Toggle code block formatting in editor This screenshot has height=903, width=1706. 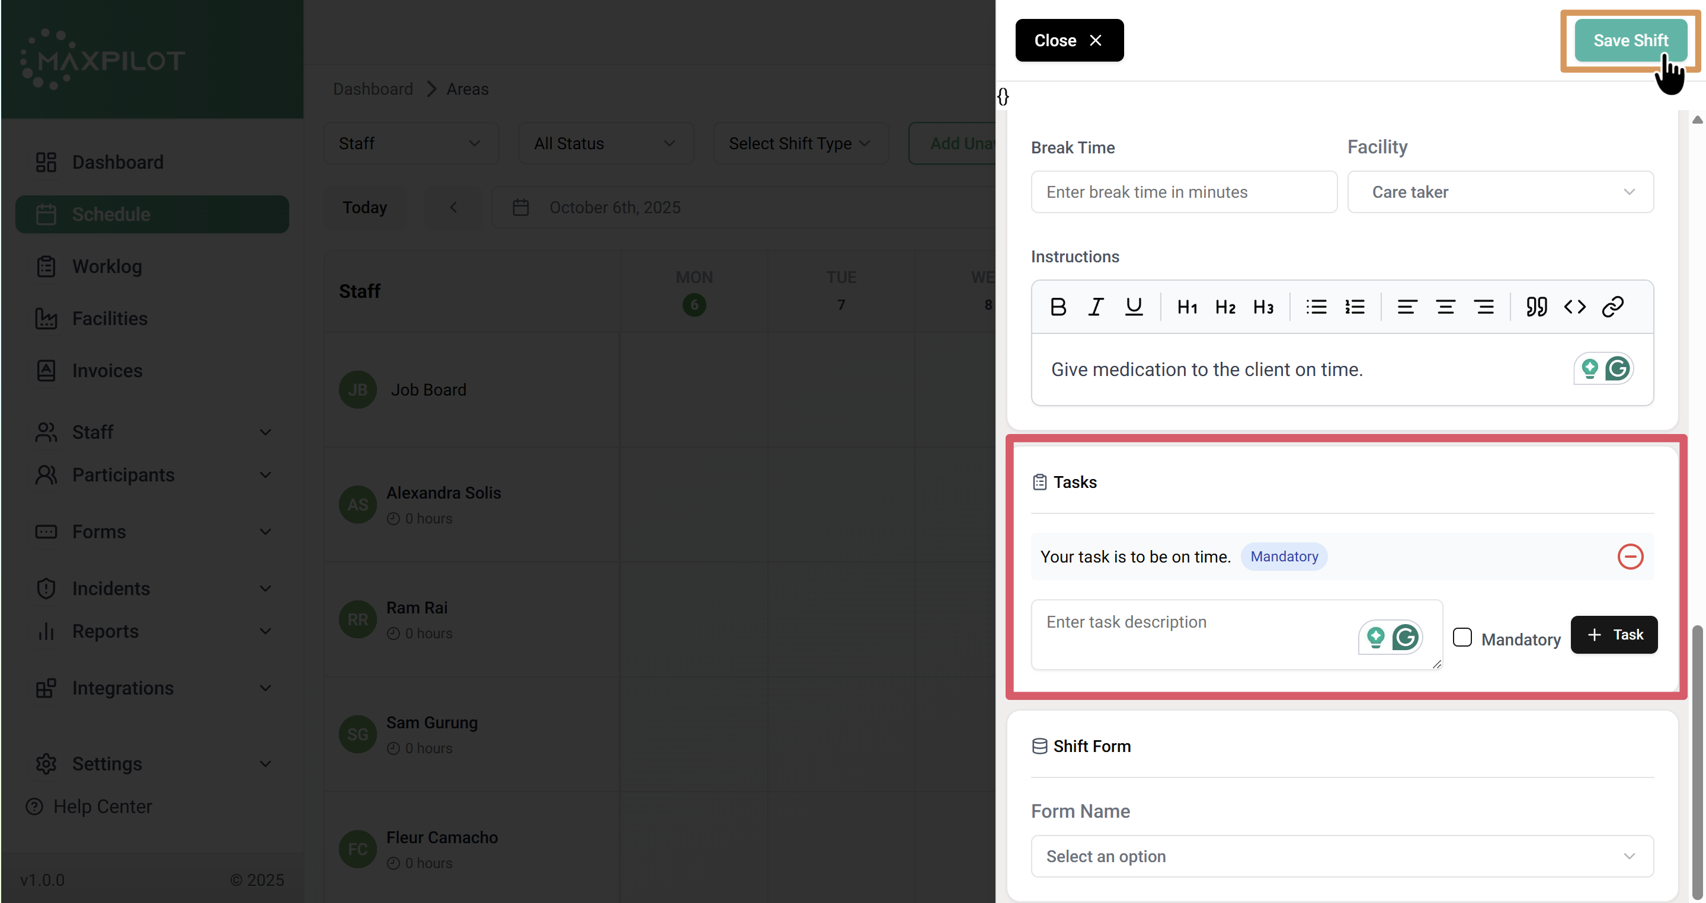pyautogui.click(x=1575, y=307)
